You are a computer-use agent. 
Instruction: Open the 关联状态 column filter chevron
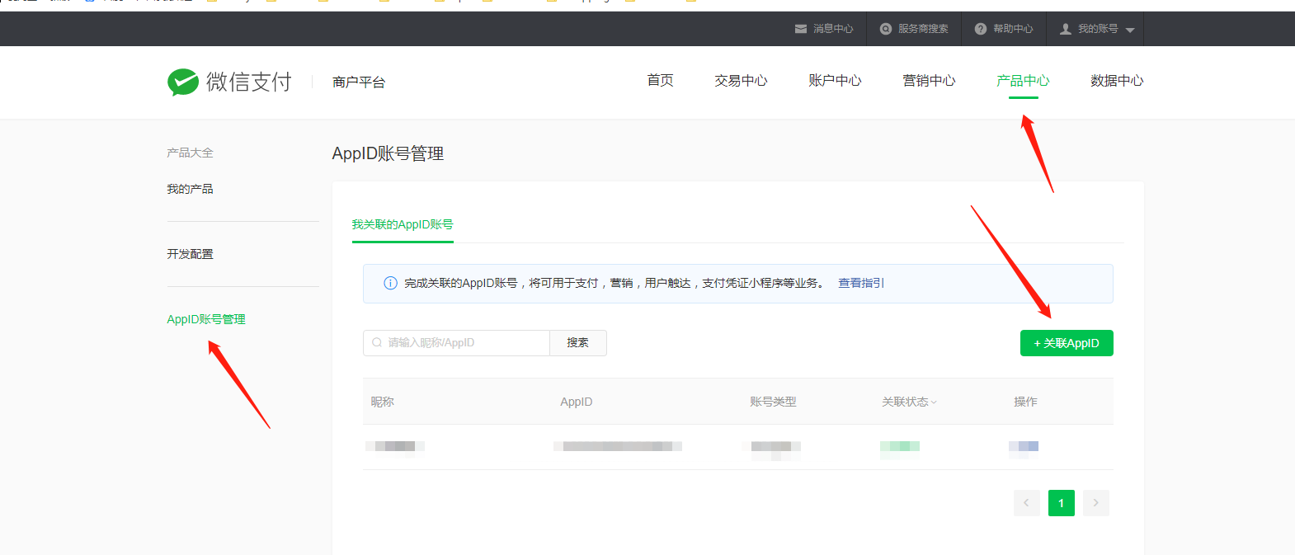[x=934, y=402]
